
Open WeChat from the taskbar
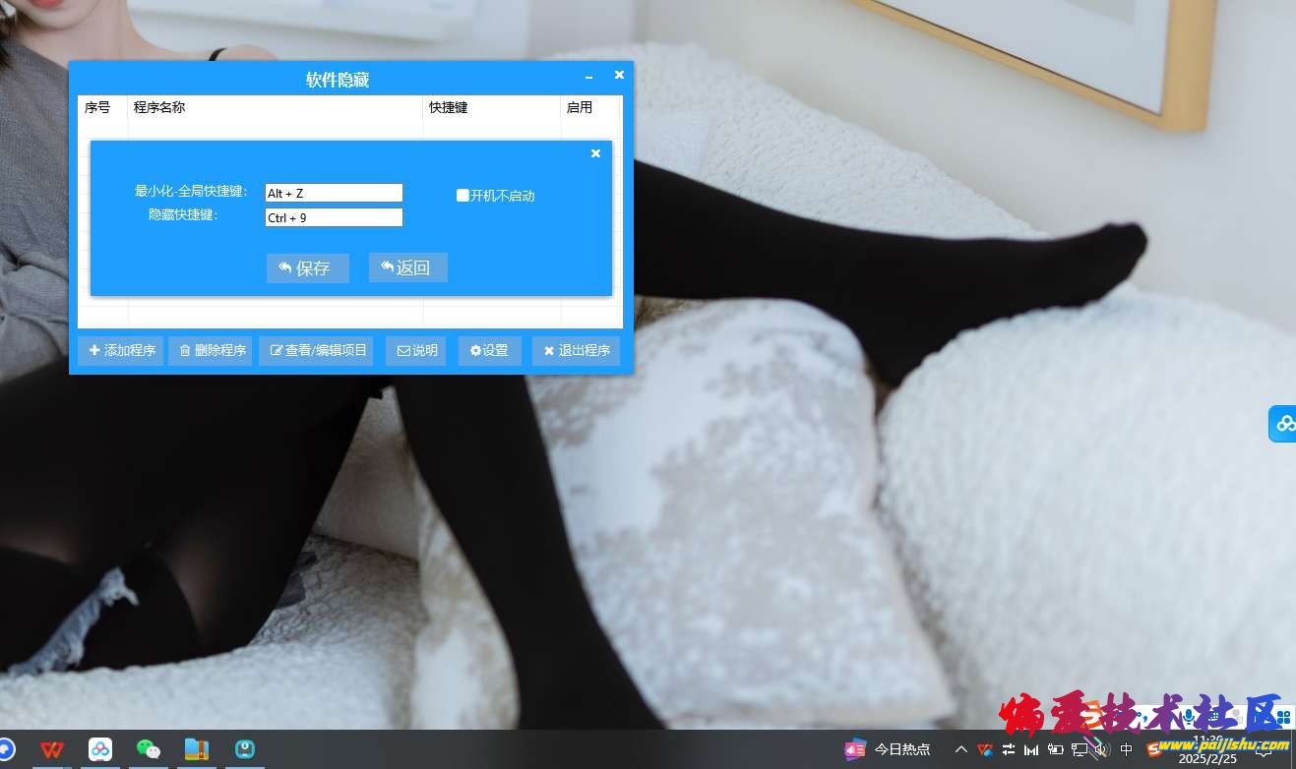(x=148, y=749)
